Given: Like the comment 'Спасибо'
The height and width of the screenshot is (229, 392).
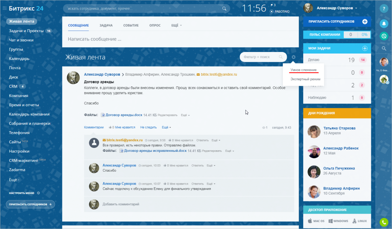Looking at the screenshot, I should 165,165.
